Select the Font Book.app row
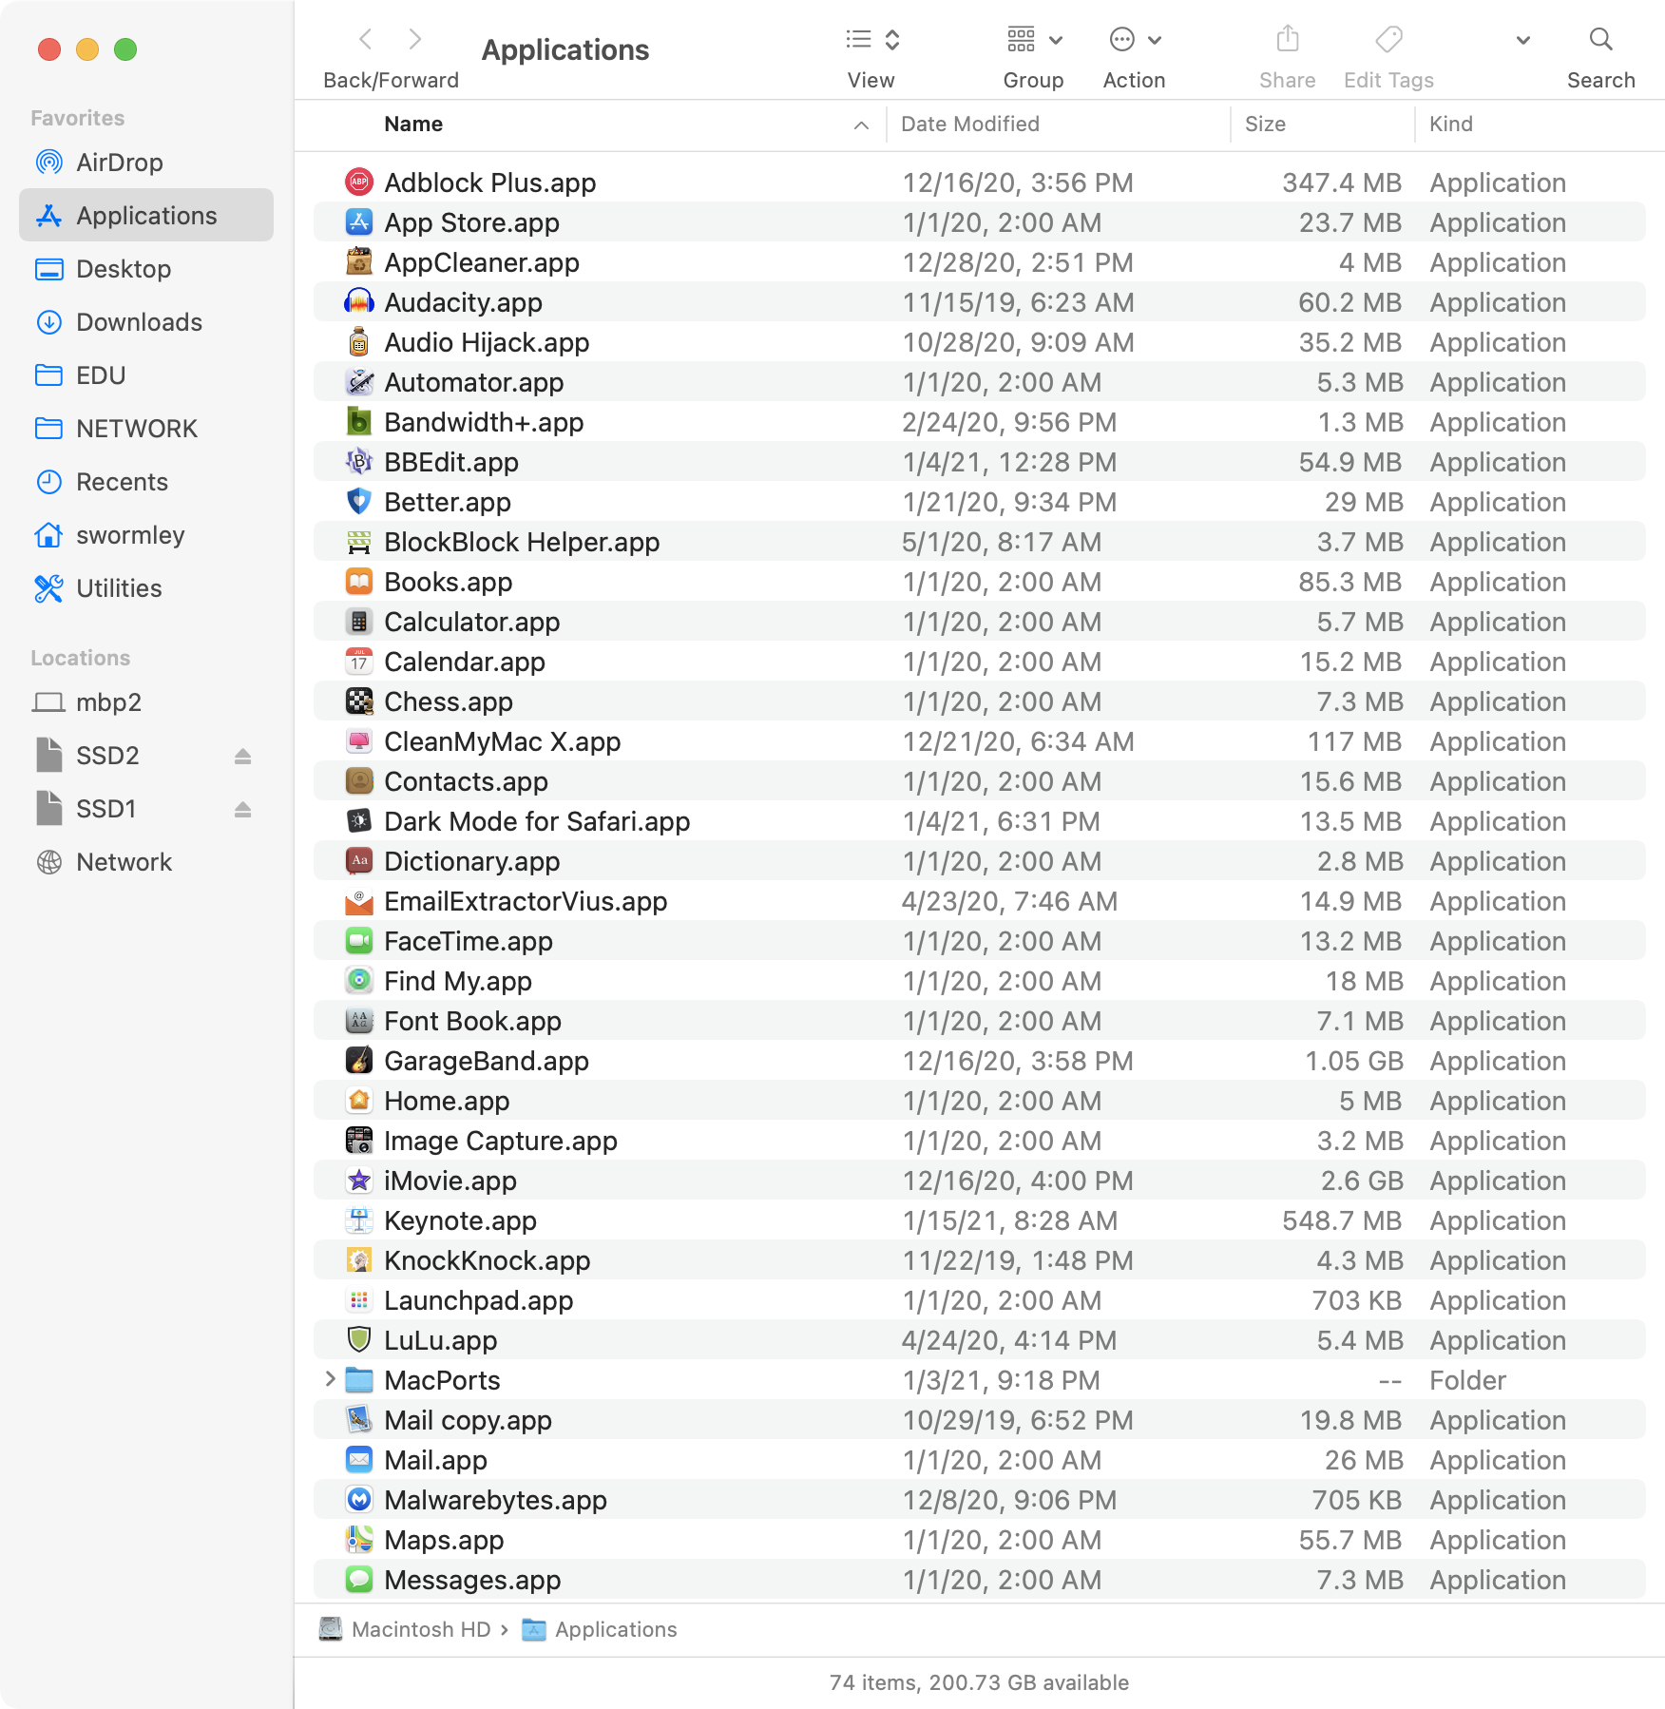The image size is (1665, 1709). [980, 1020]
